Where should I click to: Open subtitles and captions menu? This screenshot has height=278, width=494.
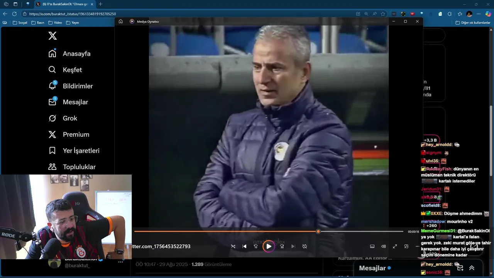click(x=372, y=246)
